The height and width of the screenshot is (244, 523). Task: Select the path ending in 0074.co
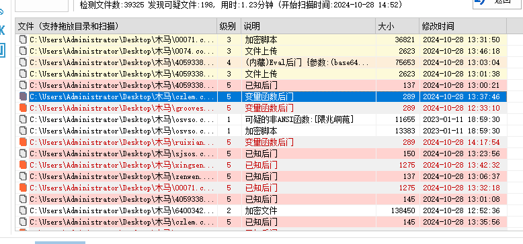pyautogui.click(x=122, y=51)
